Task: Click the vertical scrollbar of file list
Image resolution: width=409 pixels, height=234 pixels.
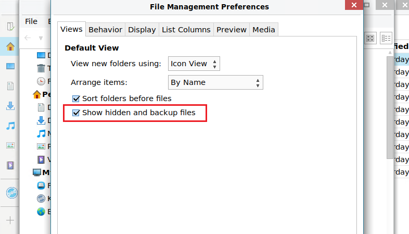Action: pyautogui.click(x=390, y=104)
